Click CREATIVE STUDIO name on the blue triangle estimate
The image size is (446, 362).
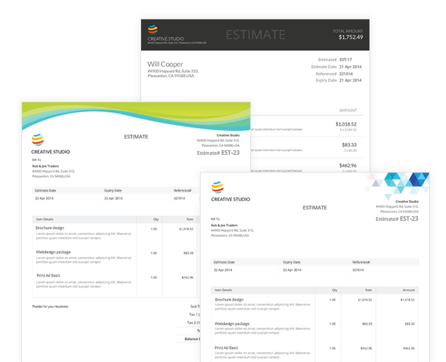click(230, 199)
